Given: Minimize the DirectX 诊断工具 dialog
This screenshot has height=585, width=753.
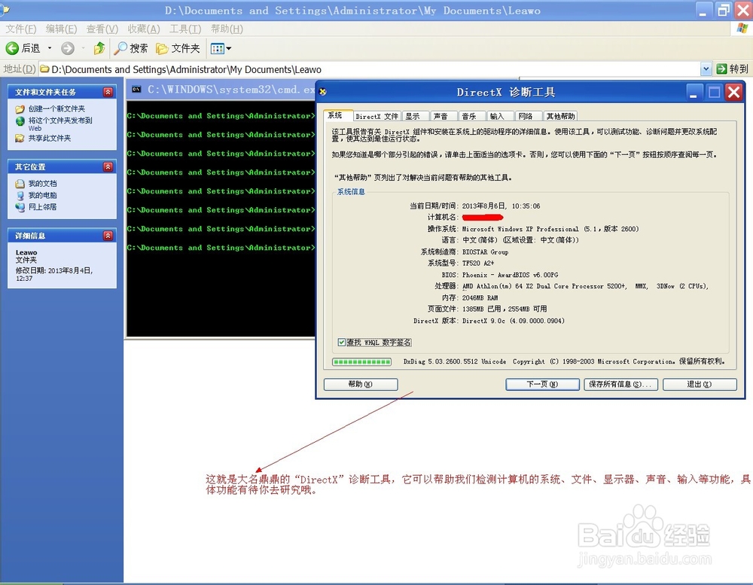Looking at the screenshot, I should 694,92.
